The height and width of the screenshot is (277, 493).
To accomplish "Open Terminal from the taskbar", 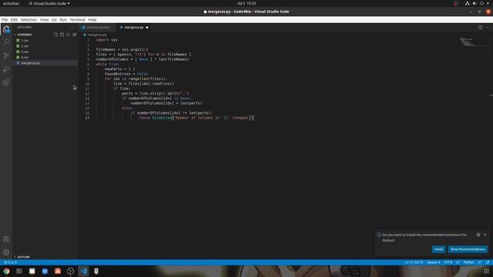I will [19, 271].
